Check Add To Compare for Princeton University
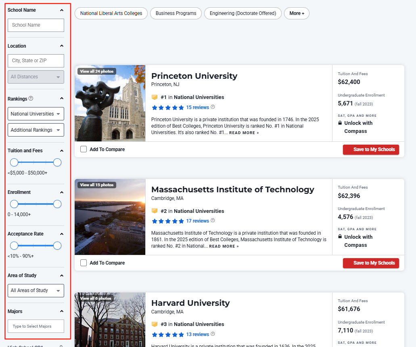Viewport: 416px width, 347px height. (84, 149)
